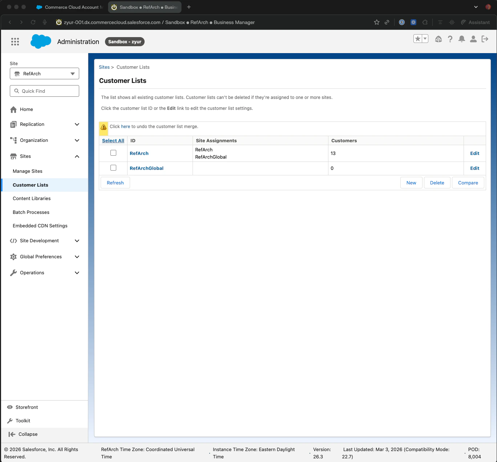The height and width of the screenshot is (462, 497).
Task: Open the RefArchGlobal customer list ID link
Action: pyautogui.click(x=146, y=168)
